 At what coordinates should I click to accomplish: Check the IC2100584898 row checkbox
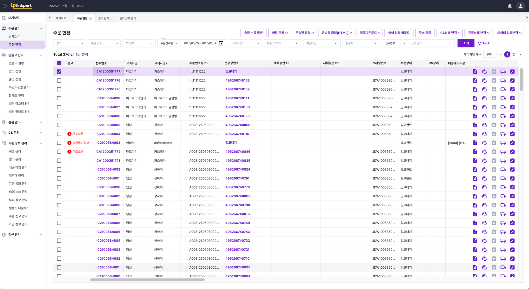59,98
